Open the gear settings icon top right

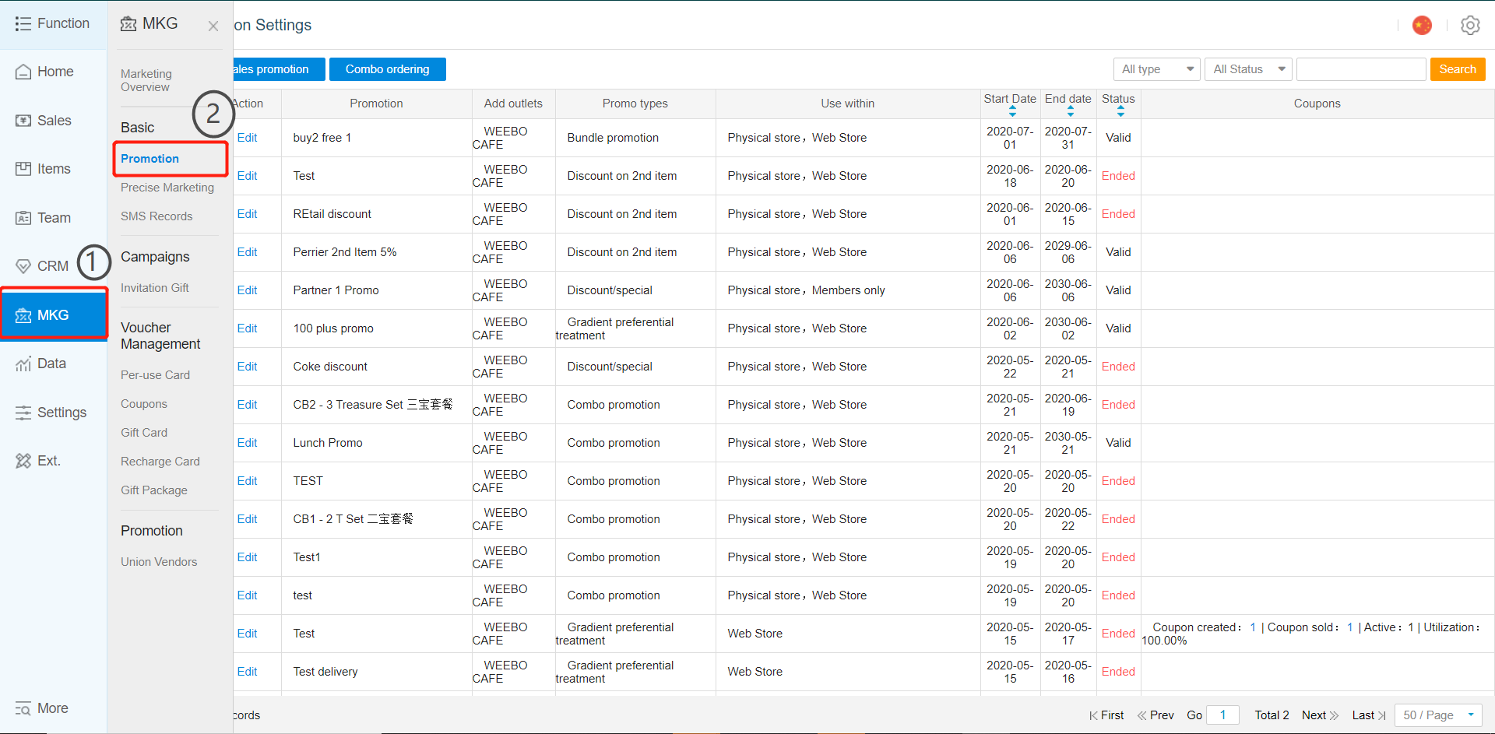coord(1470,26)
